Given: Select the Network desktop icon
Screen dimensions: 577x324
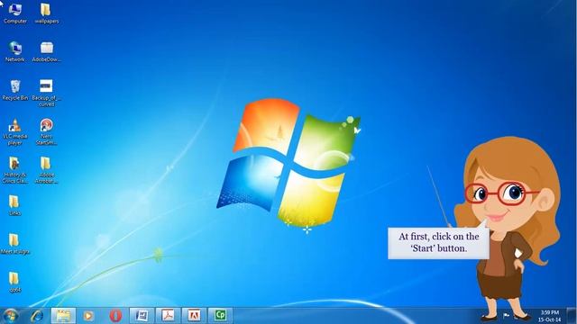Looking at the screenshot, I should click(x=15, y=51).
